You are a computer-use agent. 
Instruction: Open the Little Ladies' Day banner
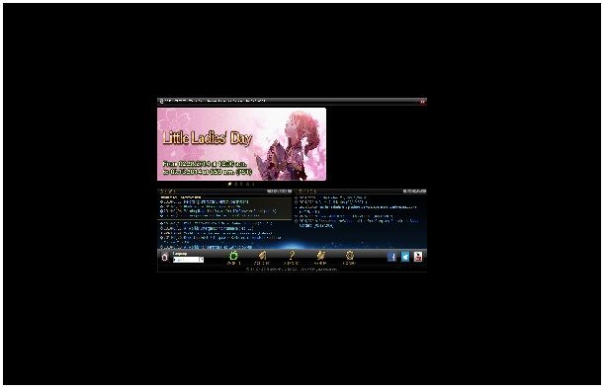click(241, 144)
